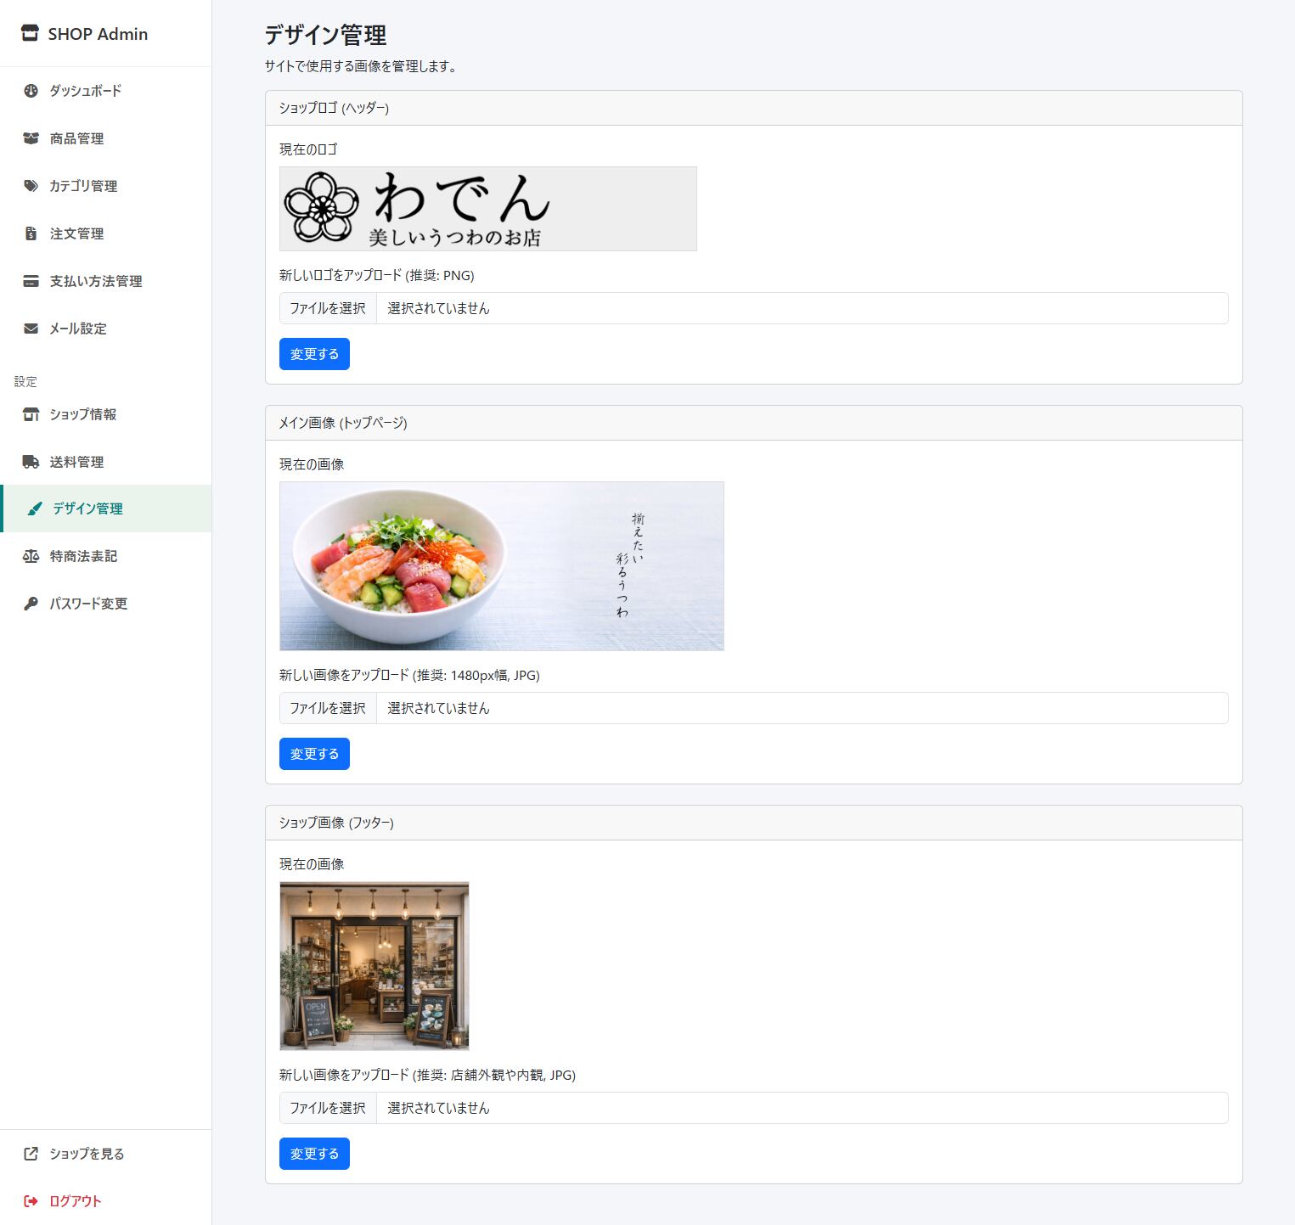1295x1225 pixels.
Task: Open ショップ情報 from the sidebar menu
Action: click(82, 414)
